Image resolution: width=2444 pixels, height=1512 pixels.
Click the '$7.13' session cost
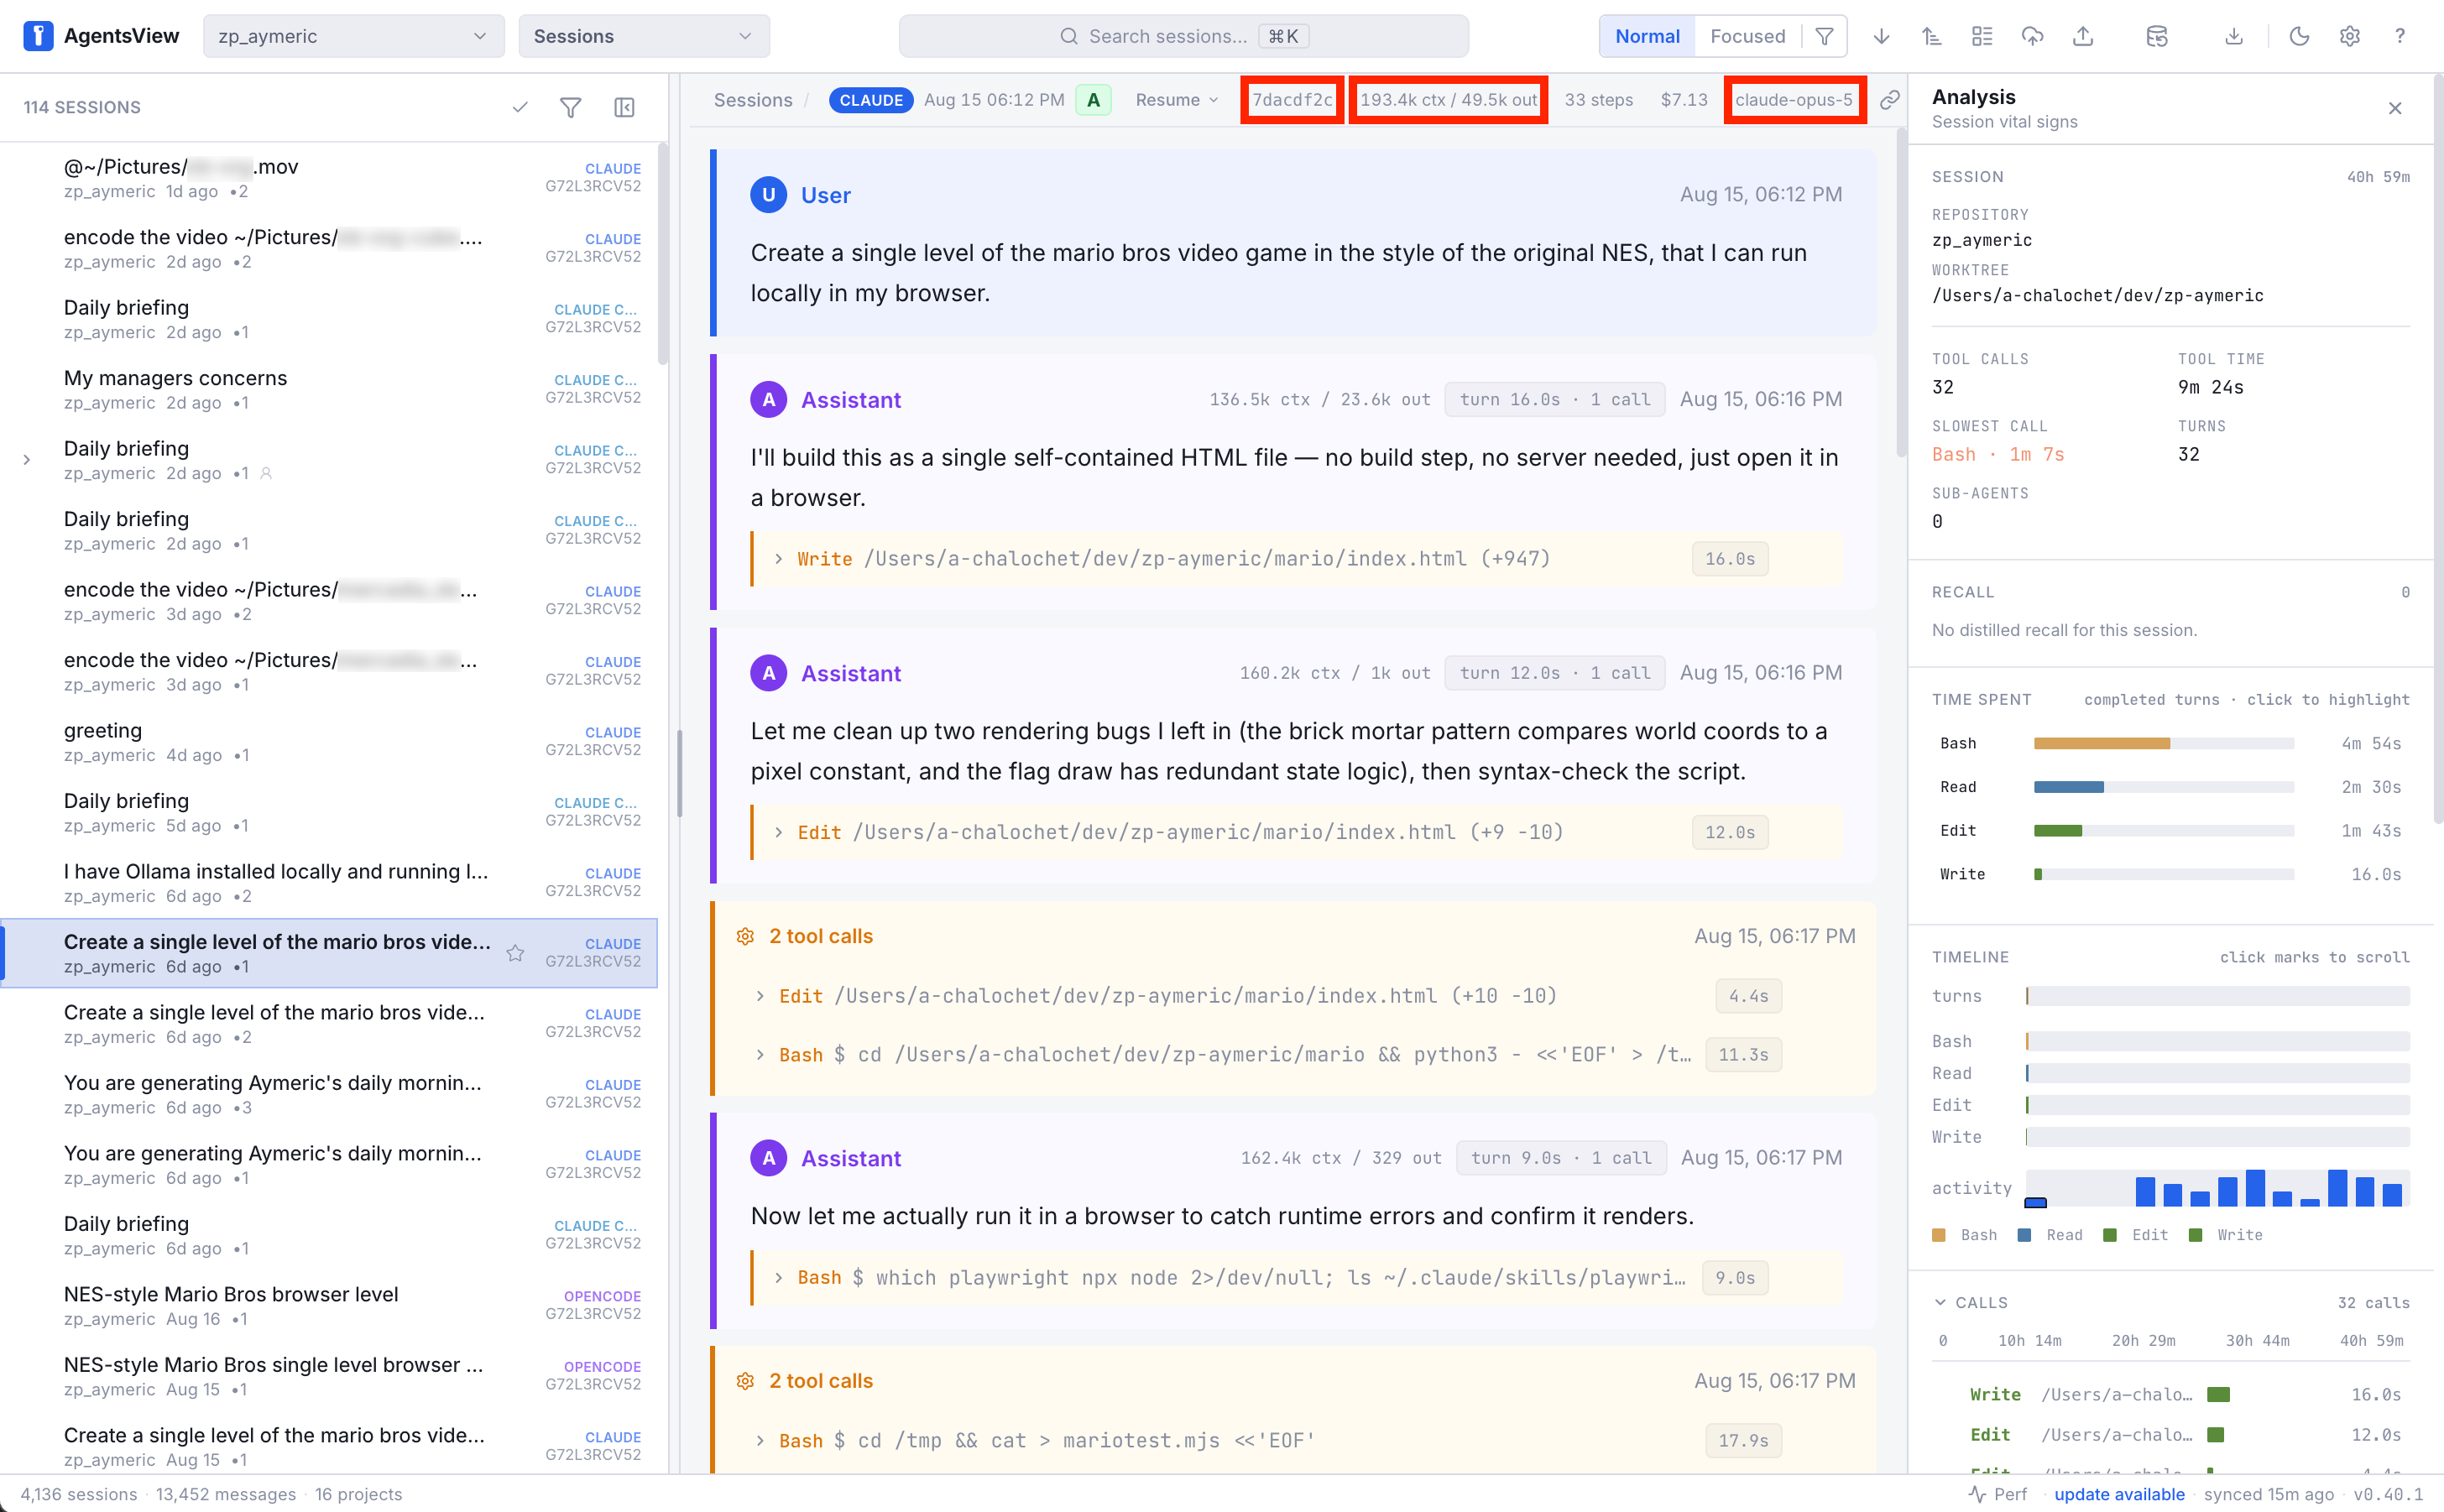click(x=1684, y=100)
